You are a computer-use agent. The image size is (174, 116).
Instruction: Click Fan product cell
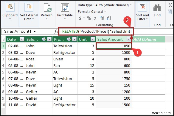click(x=65, y=66)
